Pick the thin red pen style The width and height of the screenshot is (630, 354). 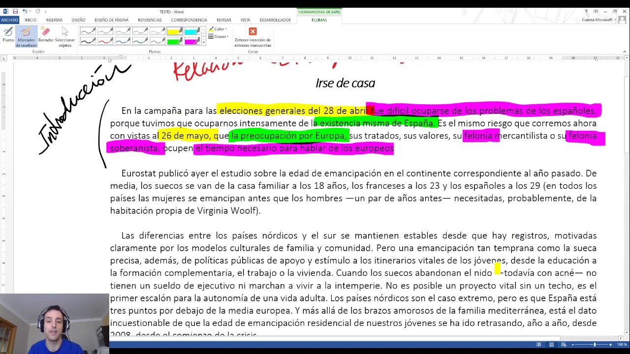(x=105, y=32)
